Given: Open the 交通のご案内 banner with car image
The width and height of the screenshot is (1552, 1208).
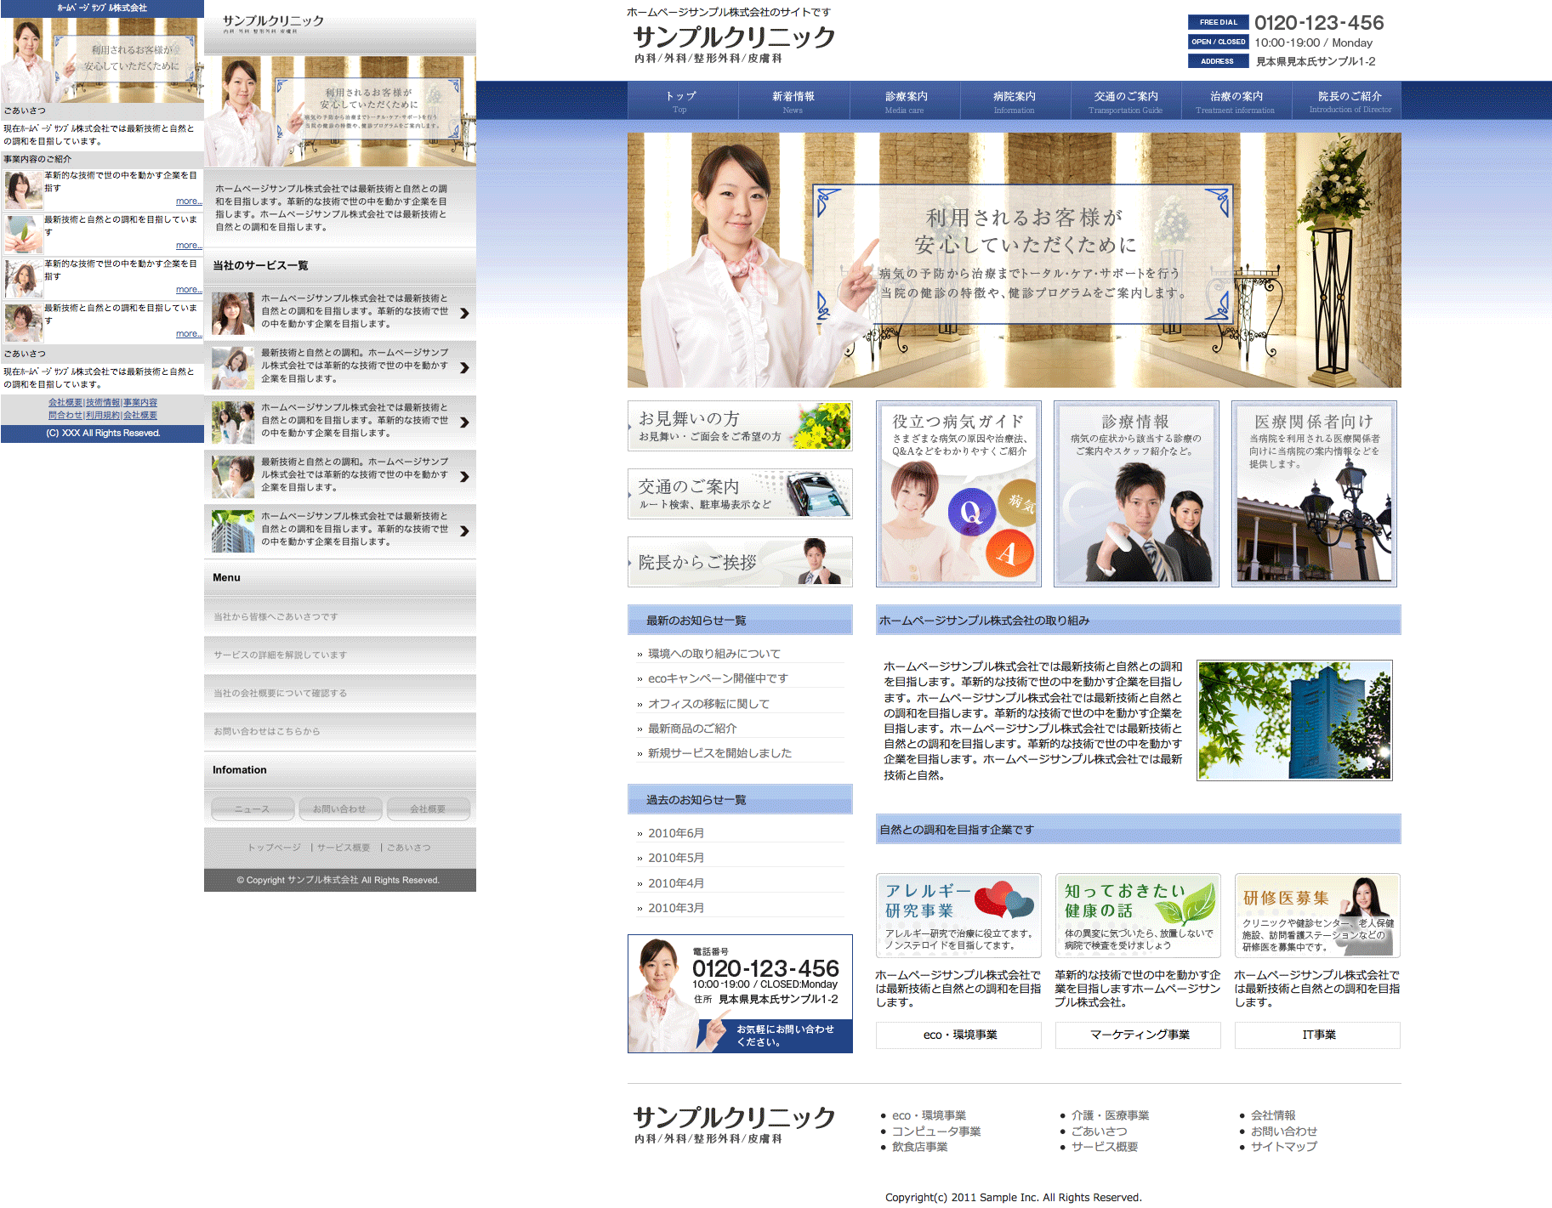Looking at the screenshot, I should pos(740,494).
